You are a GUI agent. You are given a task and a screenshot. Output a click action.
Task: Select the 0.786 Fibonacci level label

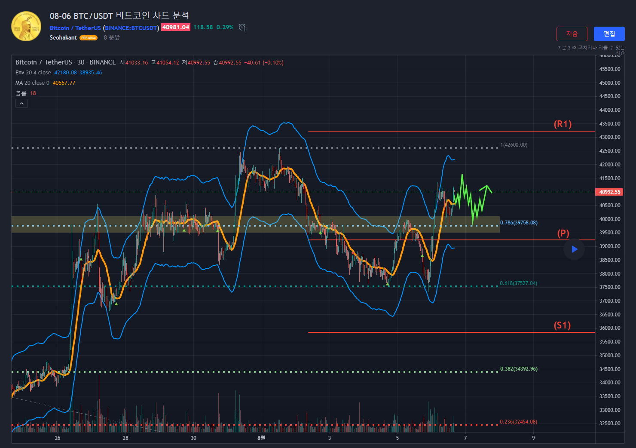[519, 223]
